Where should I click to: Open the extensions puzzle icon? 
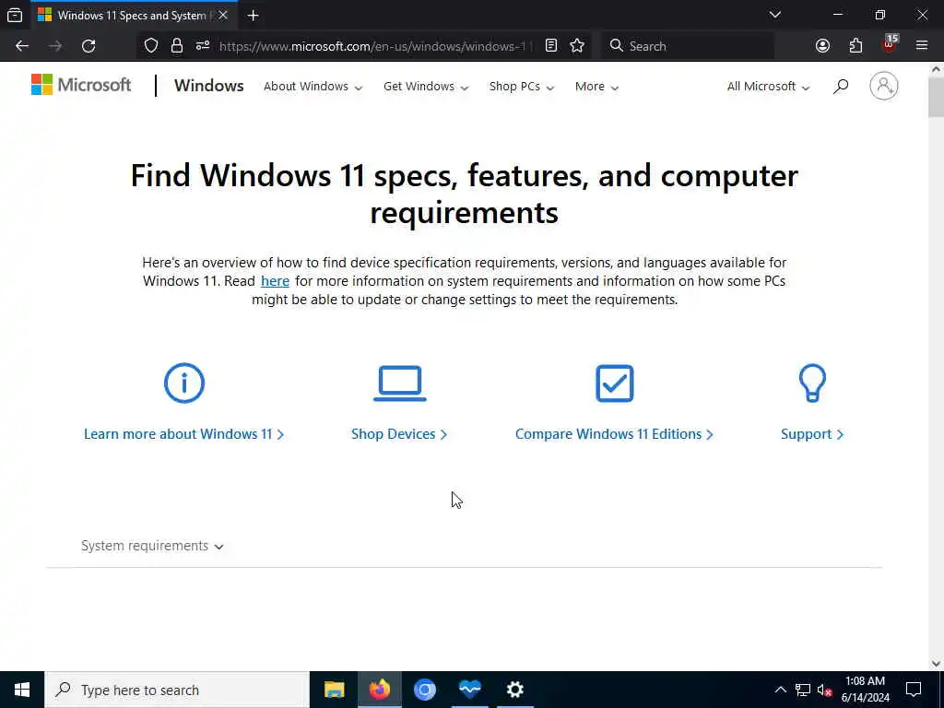click(x=855, y=46)
